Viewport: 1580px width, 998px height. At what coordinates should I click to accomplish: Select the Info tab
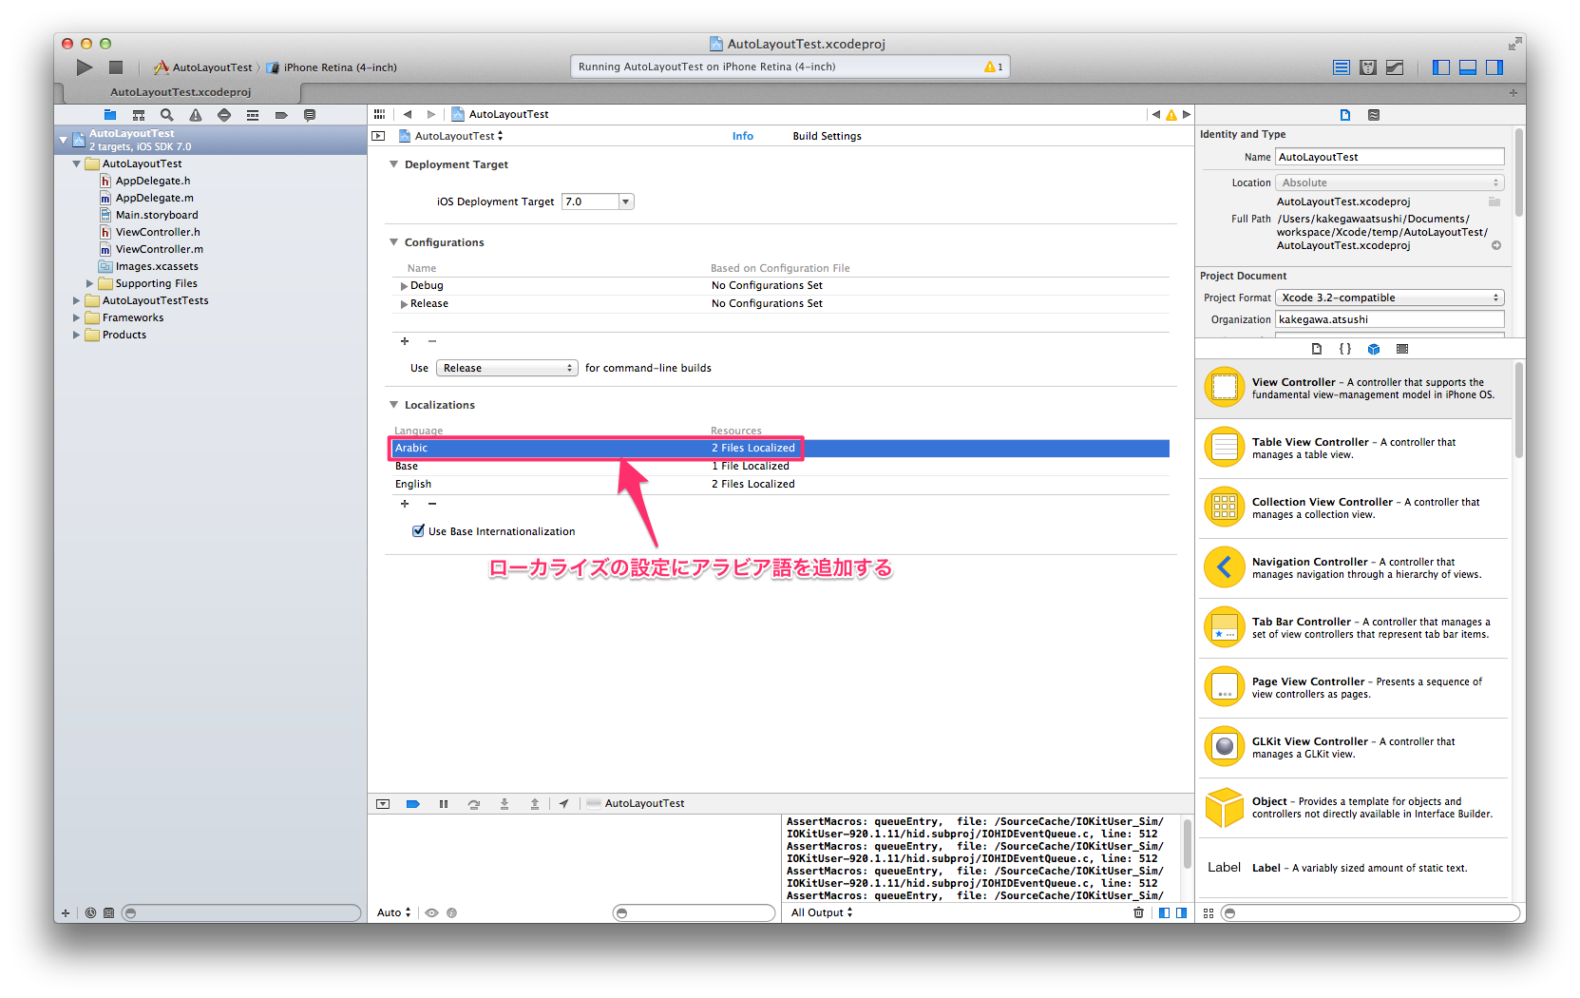[x=742, y=136]
